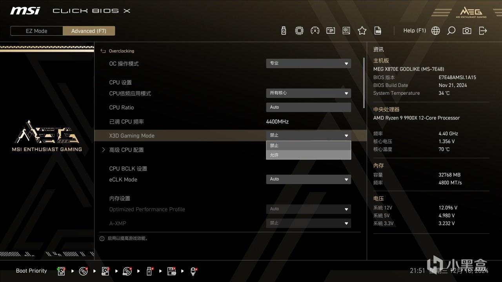502x282 pixels.
Task: Click the 4.980 V system voltage reading
Action: (447, 215)
